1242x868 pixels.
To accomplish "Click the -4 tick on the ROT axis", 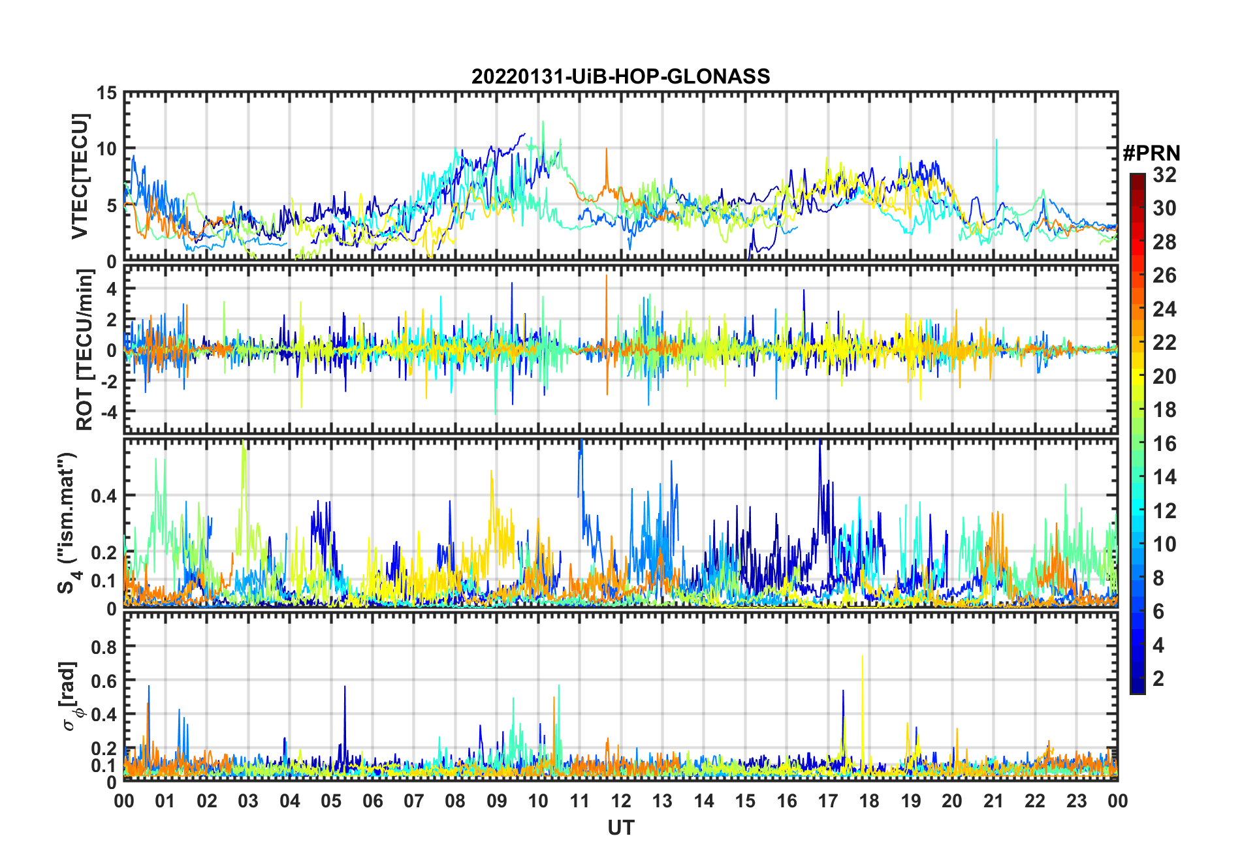I will [x=108, y=412].
